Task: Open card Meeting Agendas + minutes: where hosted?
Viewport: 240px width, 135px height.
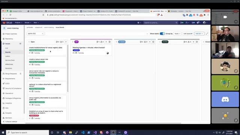Action: coord(89,48)
